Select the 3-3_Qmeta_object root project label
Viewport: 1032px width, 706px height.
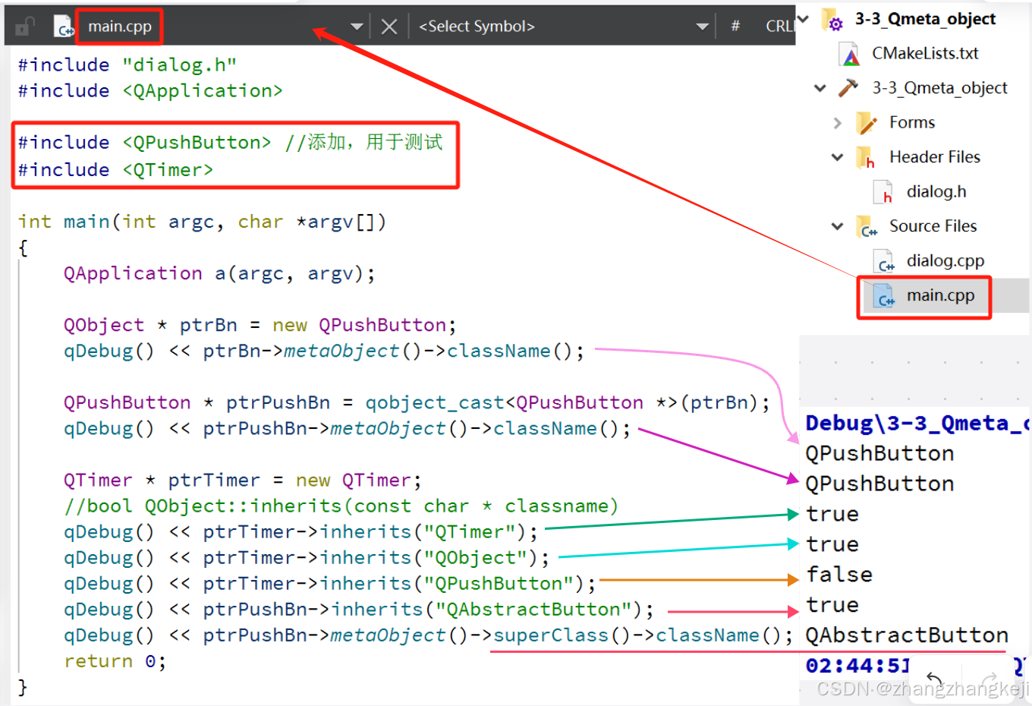point(925,19)
